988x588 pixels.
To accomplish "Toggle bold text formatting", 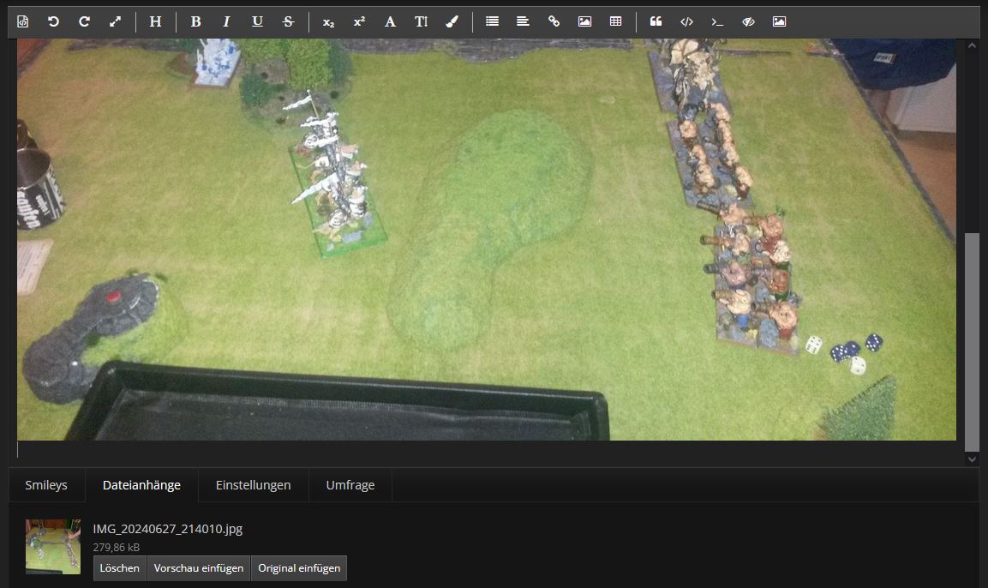I will (x=195, y=21).
